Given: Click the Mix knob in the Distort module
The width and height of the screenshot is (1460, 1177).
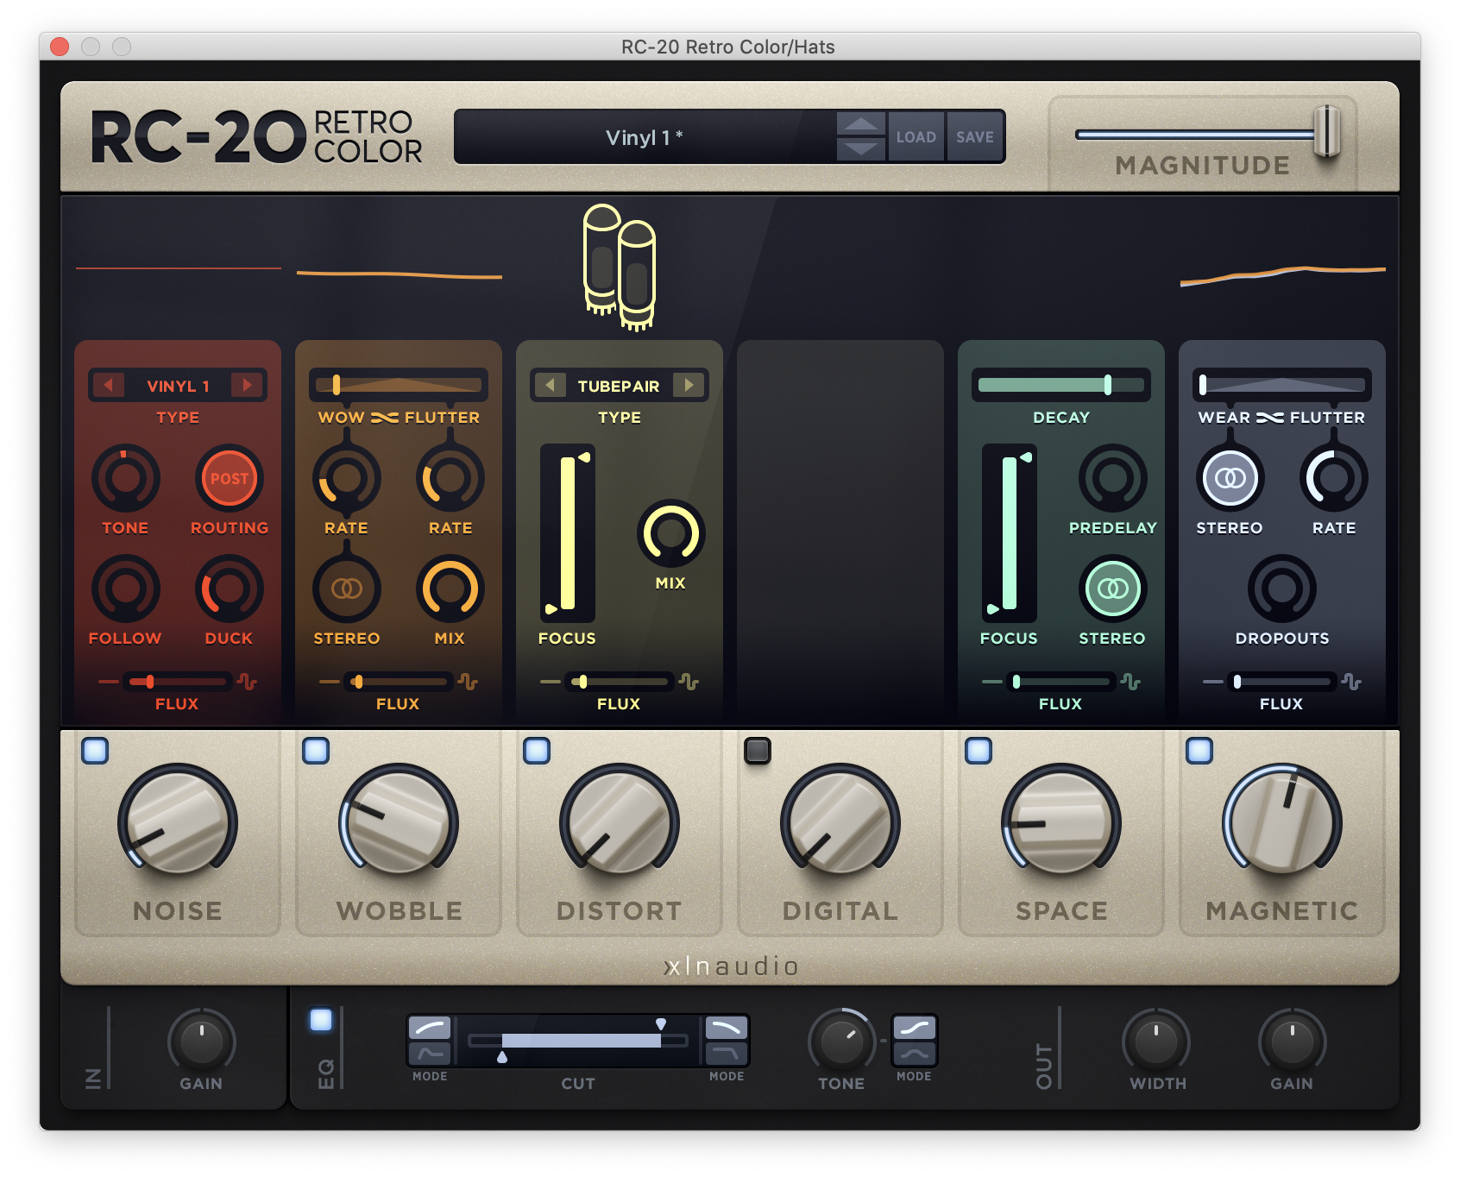Looking at the screenshot, I should tap(671, 533).
